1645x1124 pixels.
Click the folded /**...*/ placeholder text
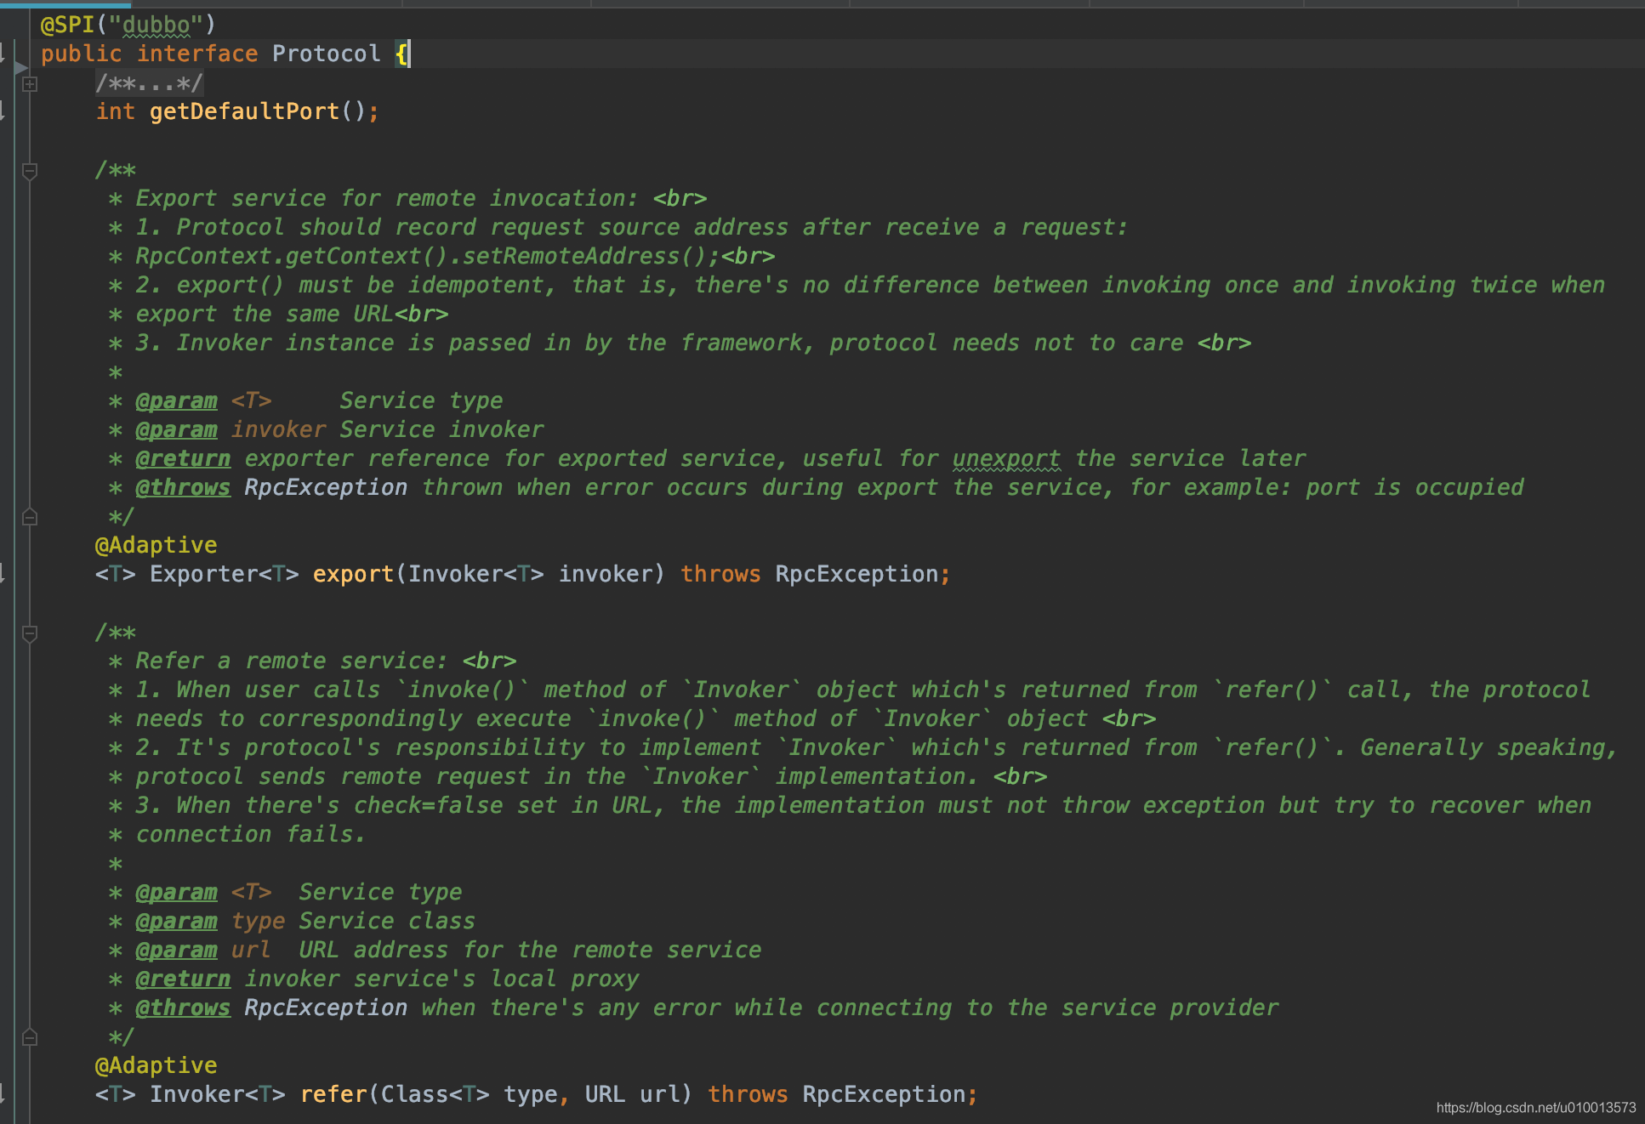click(149, 83)
